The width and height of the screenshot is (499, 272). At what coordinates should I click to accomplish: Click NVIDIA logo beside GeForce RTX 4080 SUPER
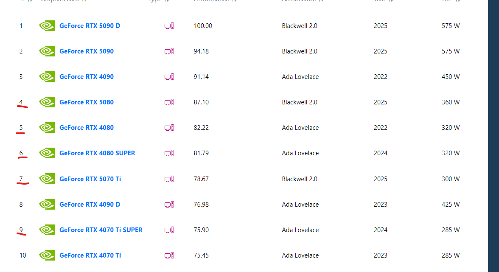click(47, 153)
